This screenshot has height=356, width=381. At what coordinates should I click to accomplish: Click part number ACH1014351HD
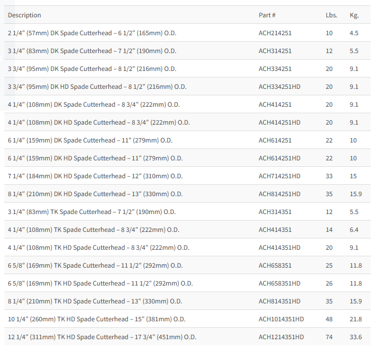point(281,319)
